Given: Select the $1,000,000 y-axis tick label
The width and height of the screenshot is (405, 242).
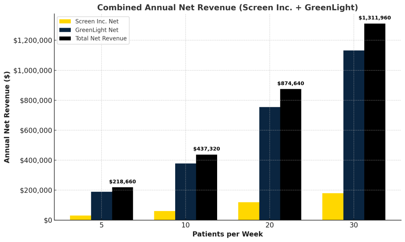Looking at the screenshot, I should (32, 71).
